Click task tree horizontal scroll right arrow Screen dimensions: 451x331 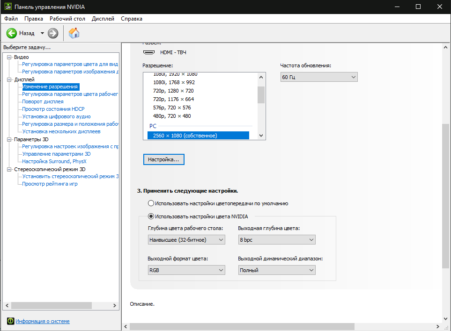coord(115,305)
